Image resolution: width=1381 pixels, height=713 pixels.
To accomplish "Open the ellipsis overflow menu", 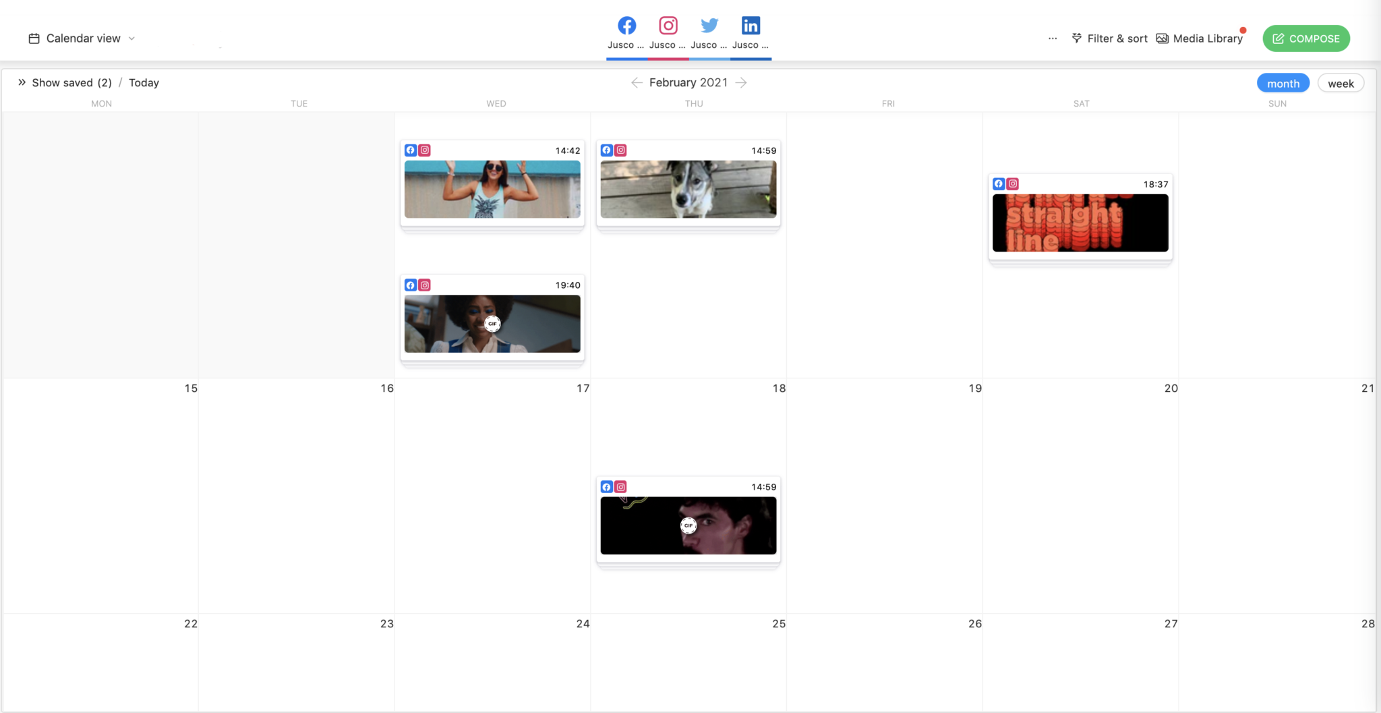I will click(x=1051, y=38).
